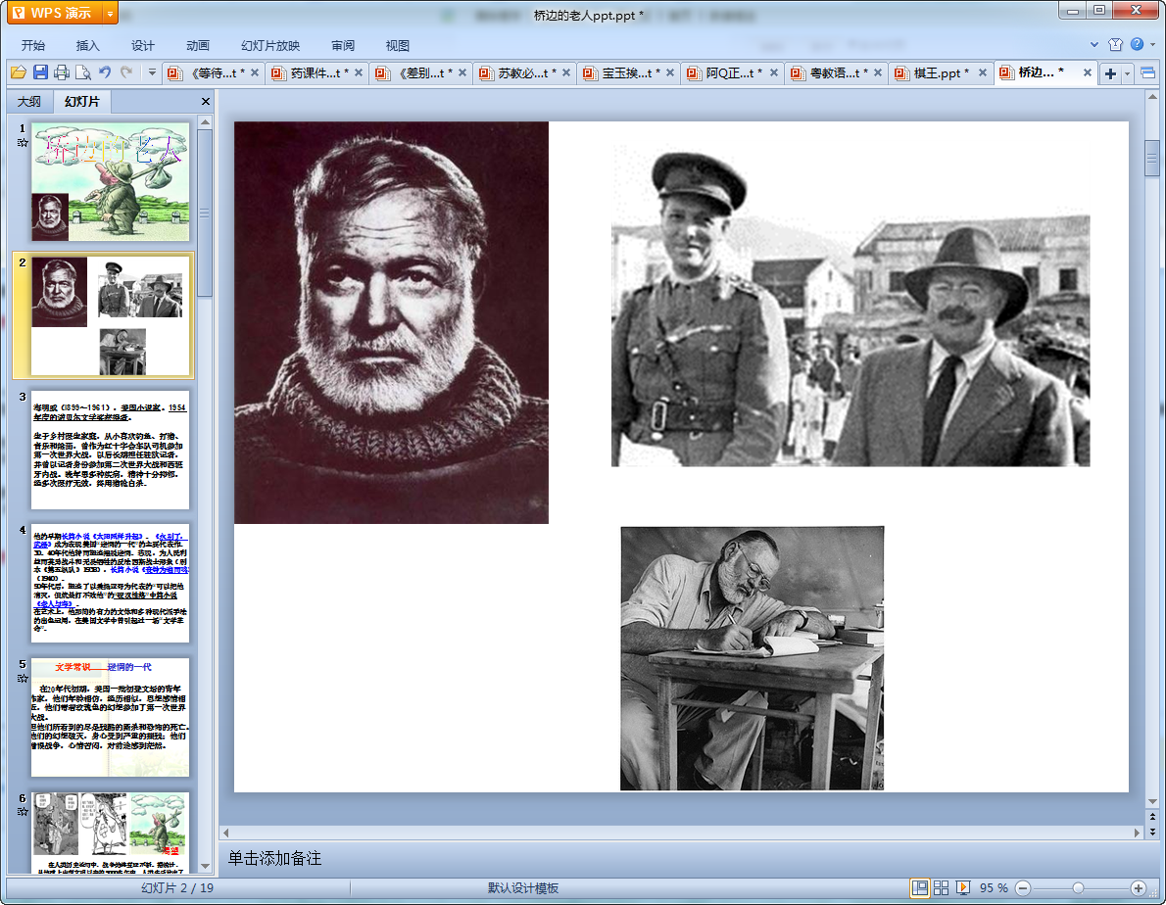This screenshot has height=905, width=1166.
Task: Open the 插入 ribbon tab
Action: 88,45
